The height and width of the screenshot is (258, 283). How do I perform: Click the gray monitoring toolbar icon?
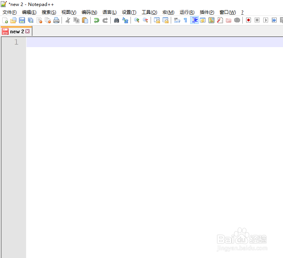coord(237,20)
